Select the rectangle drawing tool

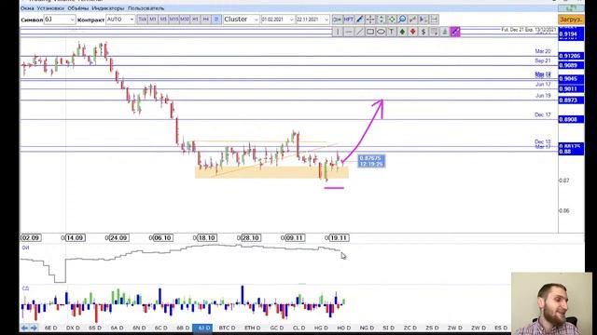[369, 32]
